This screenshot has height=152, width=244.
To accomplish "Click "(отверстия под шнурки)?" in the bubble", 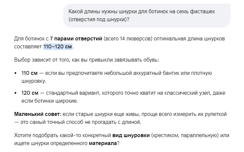I will pos(99,20).
